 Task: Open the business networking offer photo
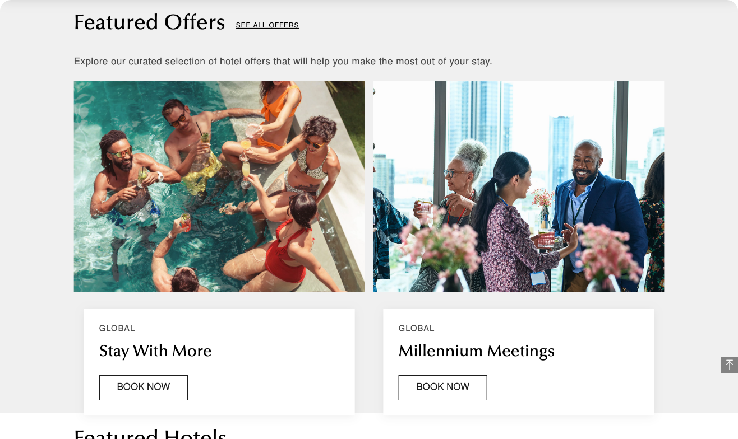click(x=519, y=186)
